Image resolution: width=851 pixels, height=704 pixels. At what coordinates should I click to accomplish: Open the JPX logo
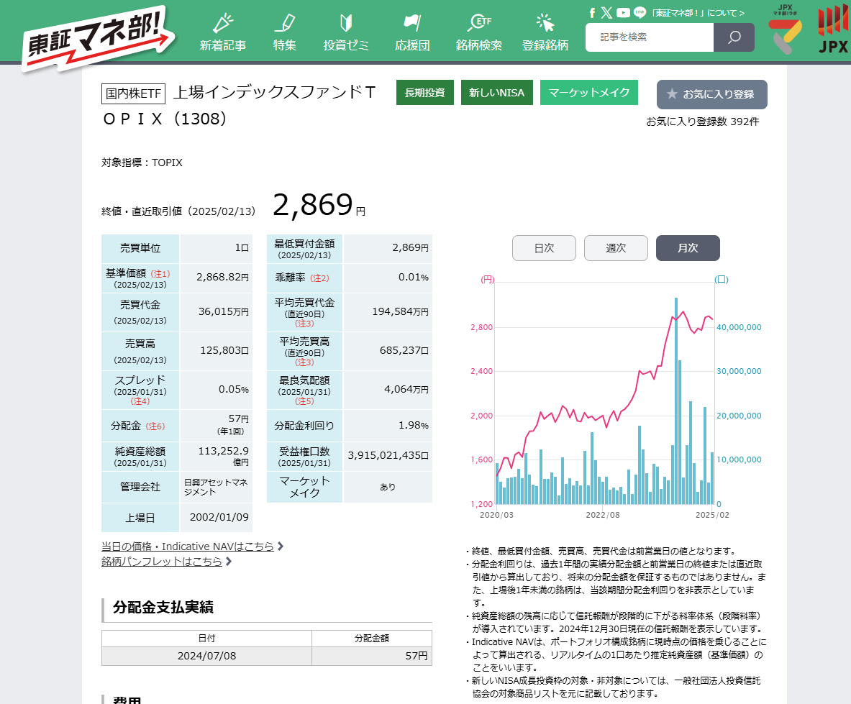coord(833,29)
